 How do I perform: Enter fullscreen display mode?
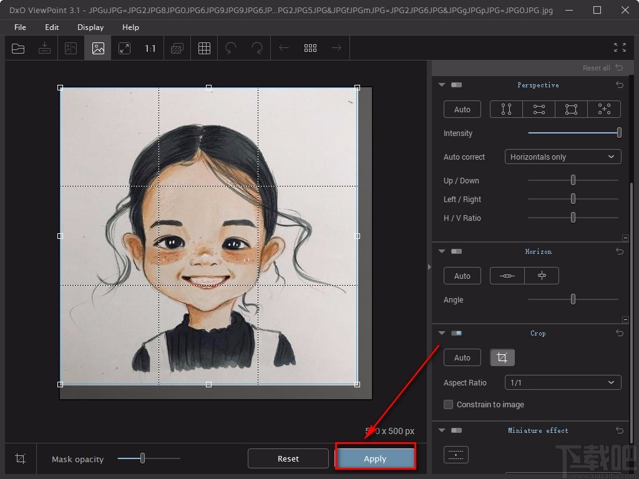pos(619,47)
